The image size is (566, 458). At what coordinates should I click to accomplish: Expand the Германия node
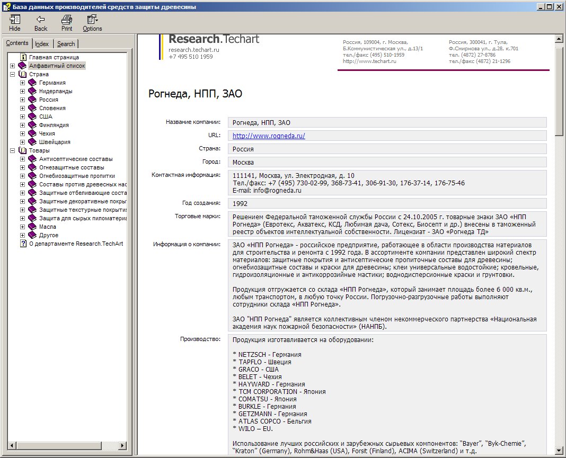22,83
